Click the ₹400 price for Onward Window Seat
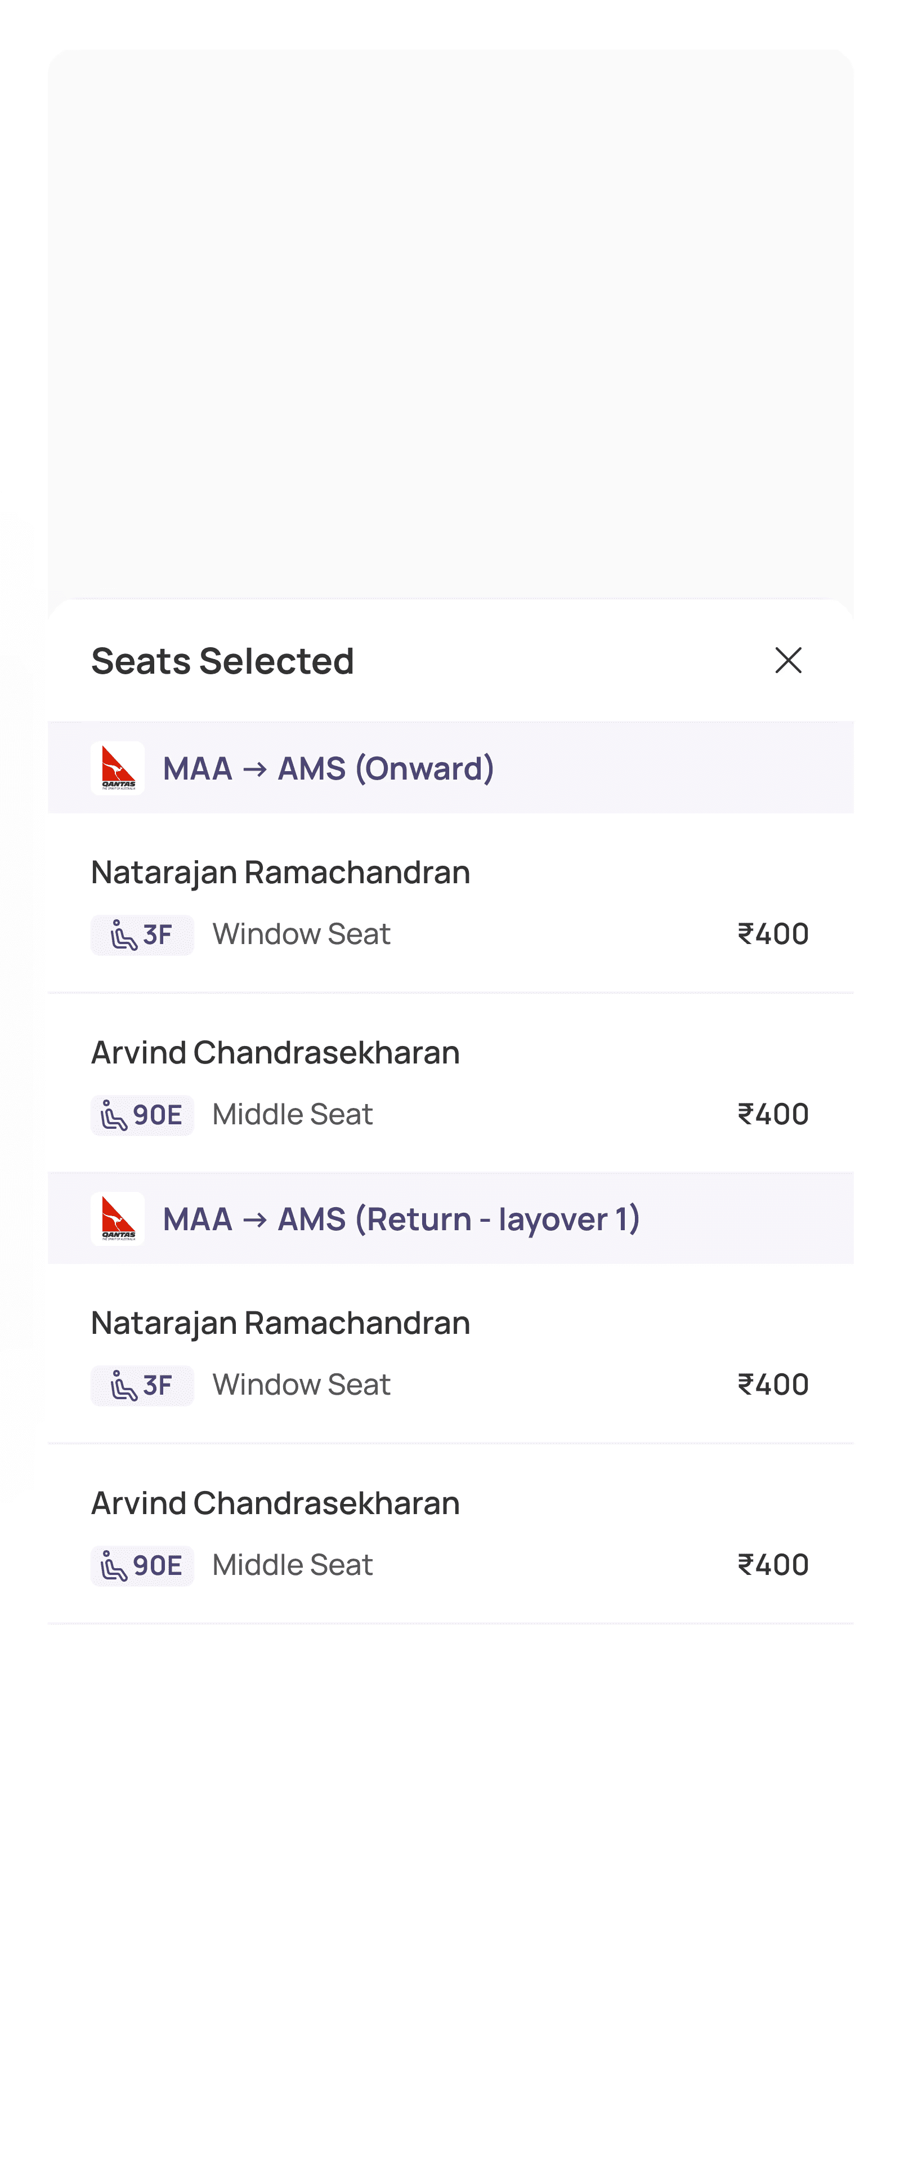900x2163 pixels. coord(772,934)
